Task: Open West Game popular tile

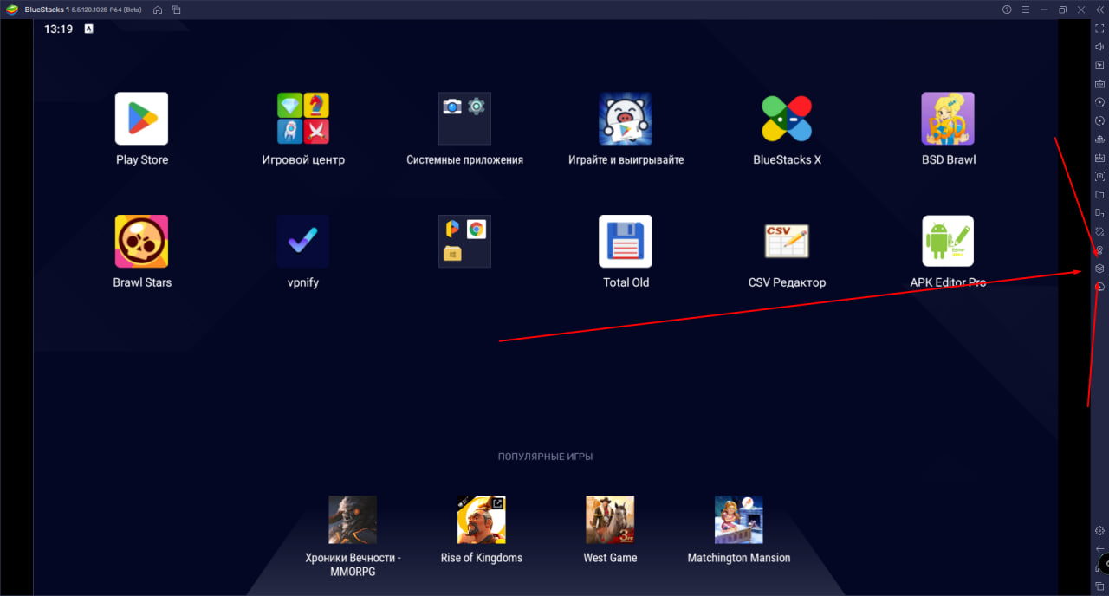Action: [610, 520]
